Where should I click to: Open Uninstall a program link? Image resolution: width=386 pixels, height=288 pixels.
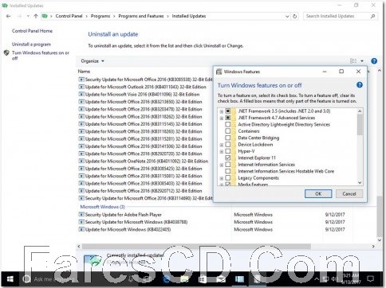tap(31, 45)
